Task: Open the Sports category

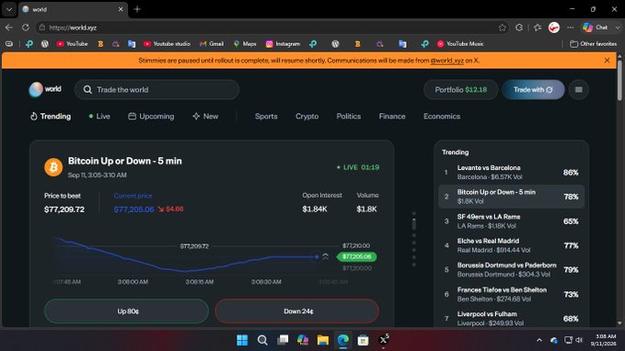Action: 266,116
